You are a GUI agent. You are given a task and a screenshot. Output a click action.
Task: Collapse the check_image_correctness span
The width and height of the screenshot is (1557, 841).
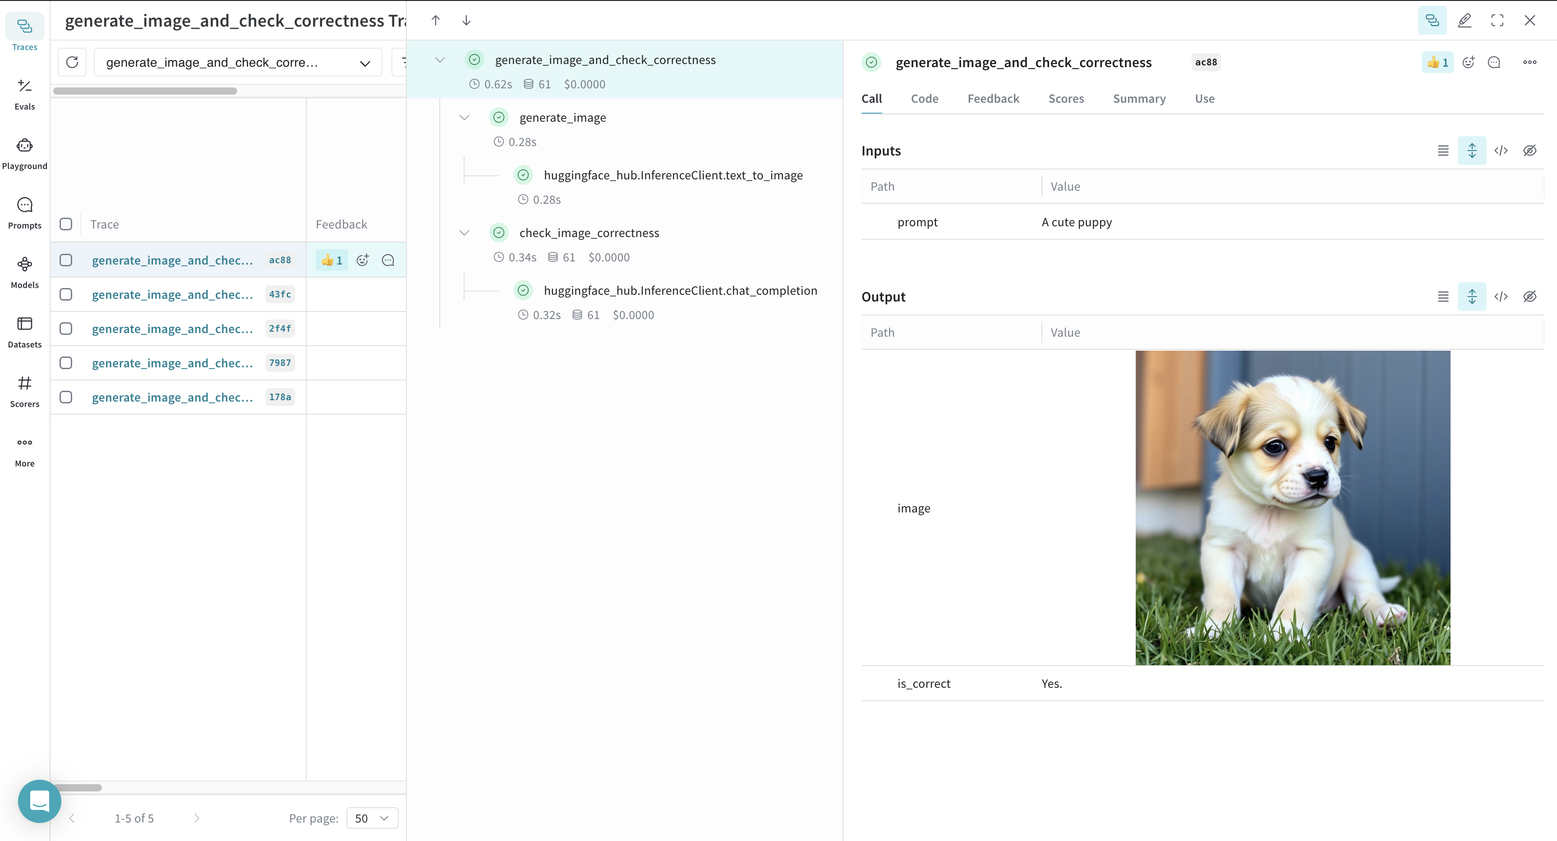coord(464,233)
